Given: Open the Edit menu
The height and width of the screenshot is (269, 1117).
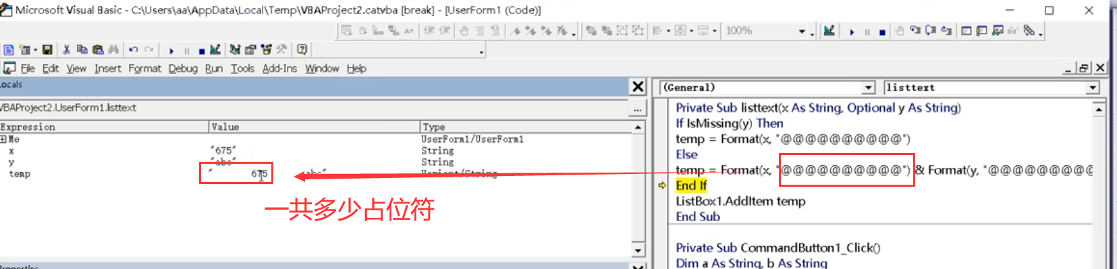Looking at the screenshot, I should click(51, 69).
